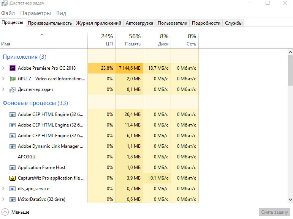
Task: Open the Автозагрузка tab
Action: coord(139,23)
